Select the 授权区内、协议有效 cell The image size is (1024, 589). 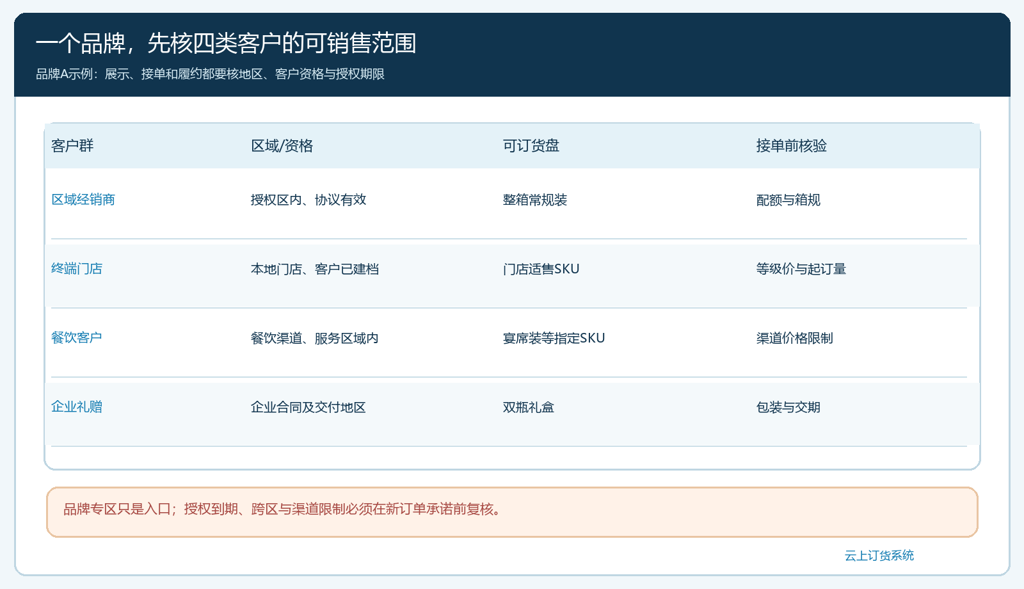[308, 200]
